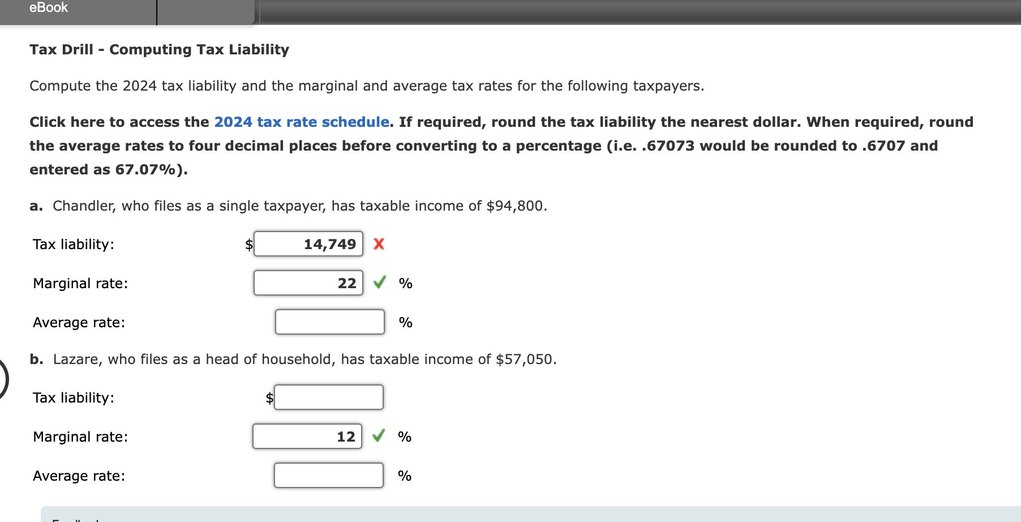1021x522 pixels.
Task: Click Lazare's empty average rate input box
Action: pyautogui.click(x=329, y=475)
